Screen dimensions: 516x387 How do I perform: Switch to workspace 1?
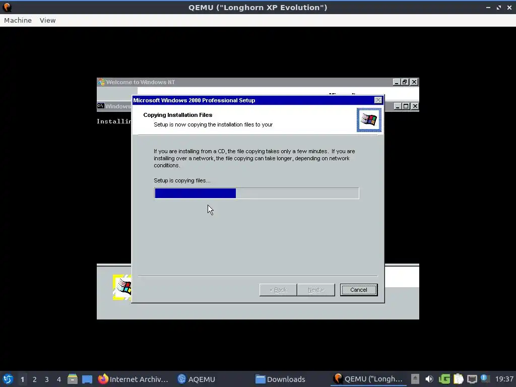pos(22,379)
